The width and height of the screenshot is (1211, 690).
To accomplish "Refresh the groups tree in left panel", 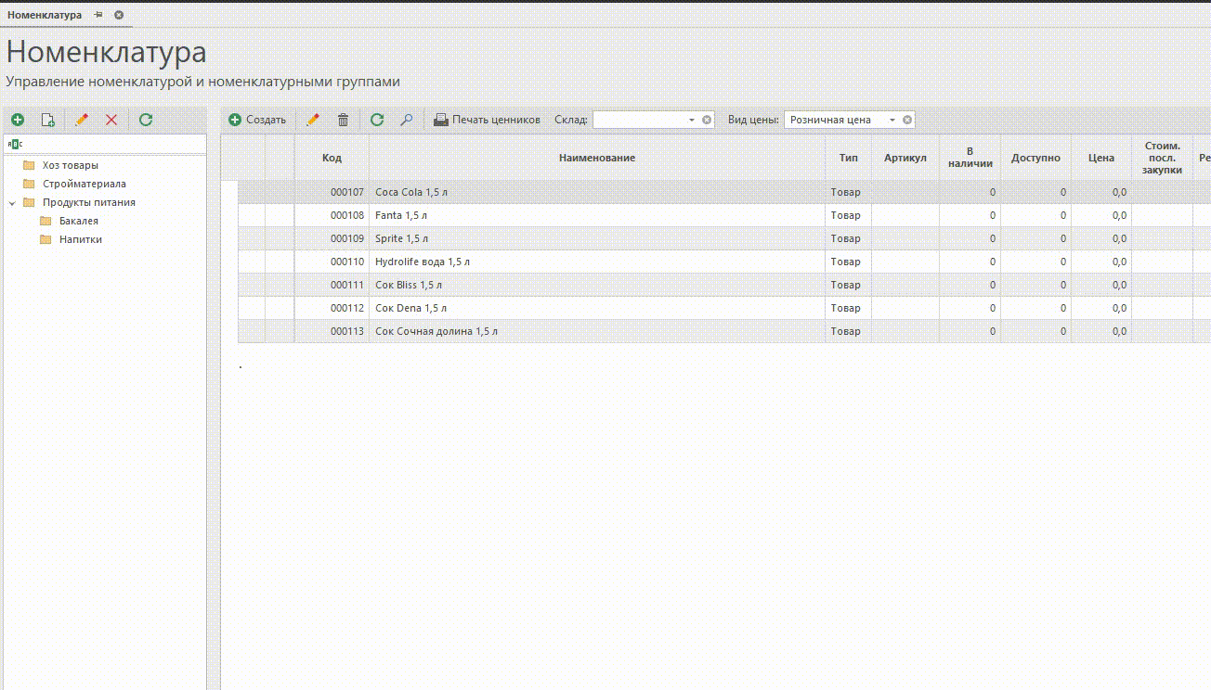I will tap(145, 120).
